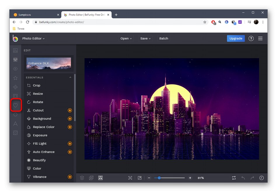Click the Layers icon in bottom bar
277x192 pixels.
82,178
